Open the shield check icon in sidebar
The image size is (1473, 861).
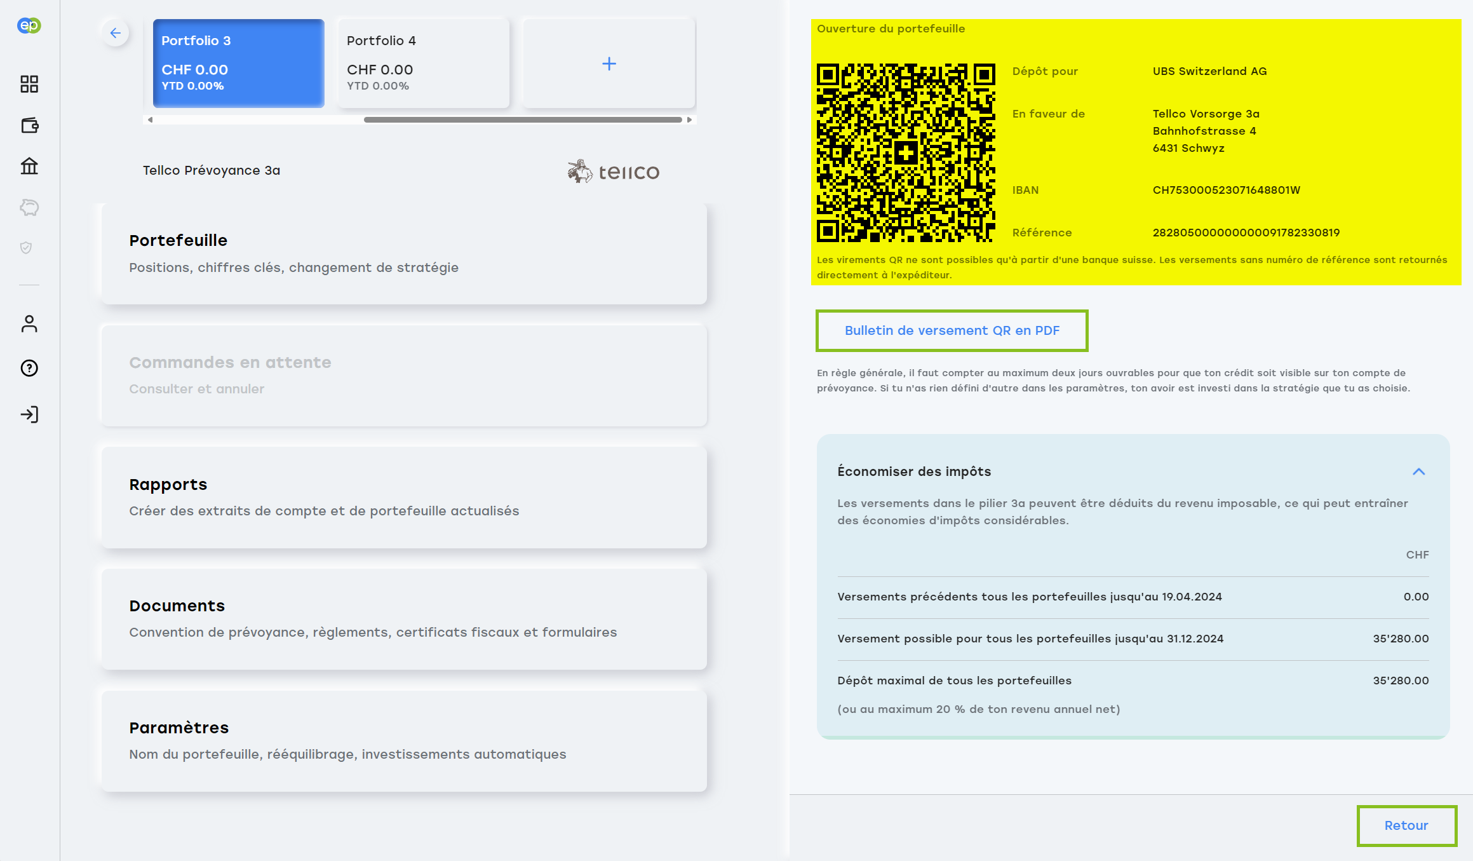pos(26,248)
